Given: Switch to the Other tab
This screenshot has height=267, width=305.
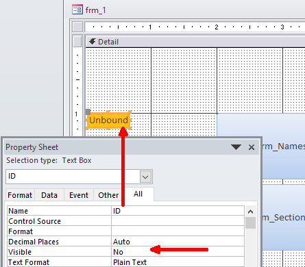Looking at the screenshot, I should coord(108,195).
